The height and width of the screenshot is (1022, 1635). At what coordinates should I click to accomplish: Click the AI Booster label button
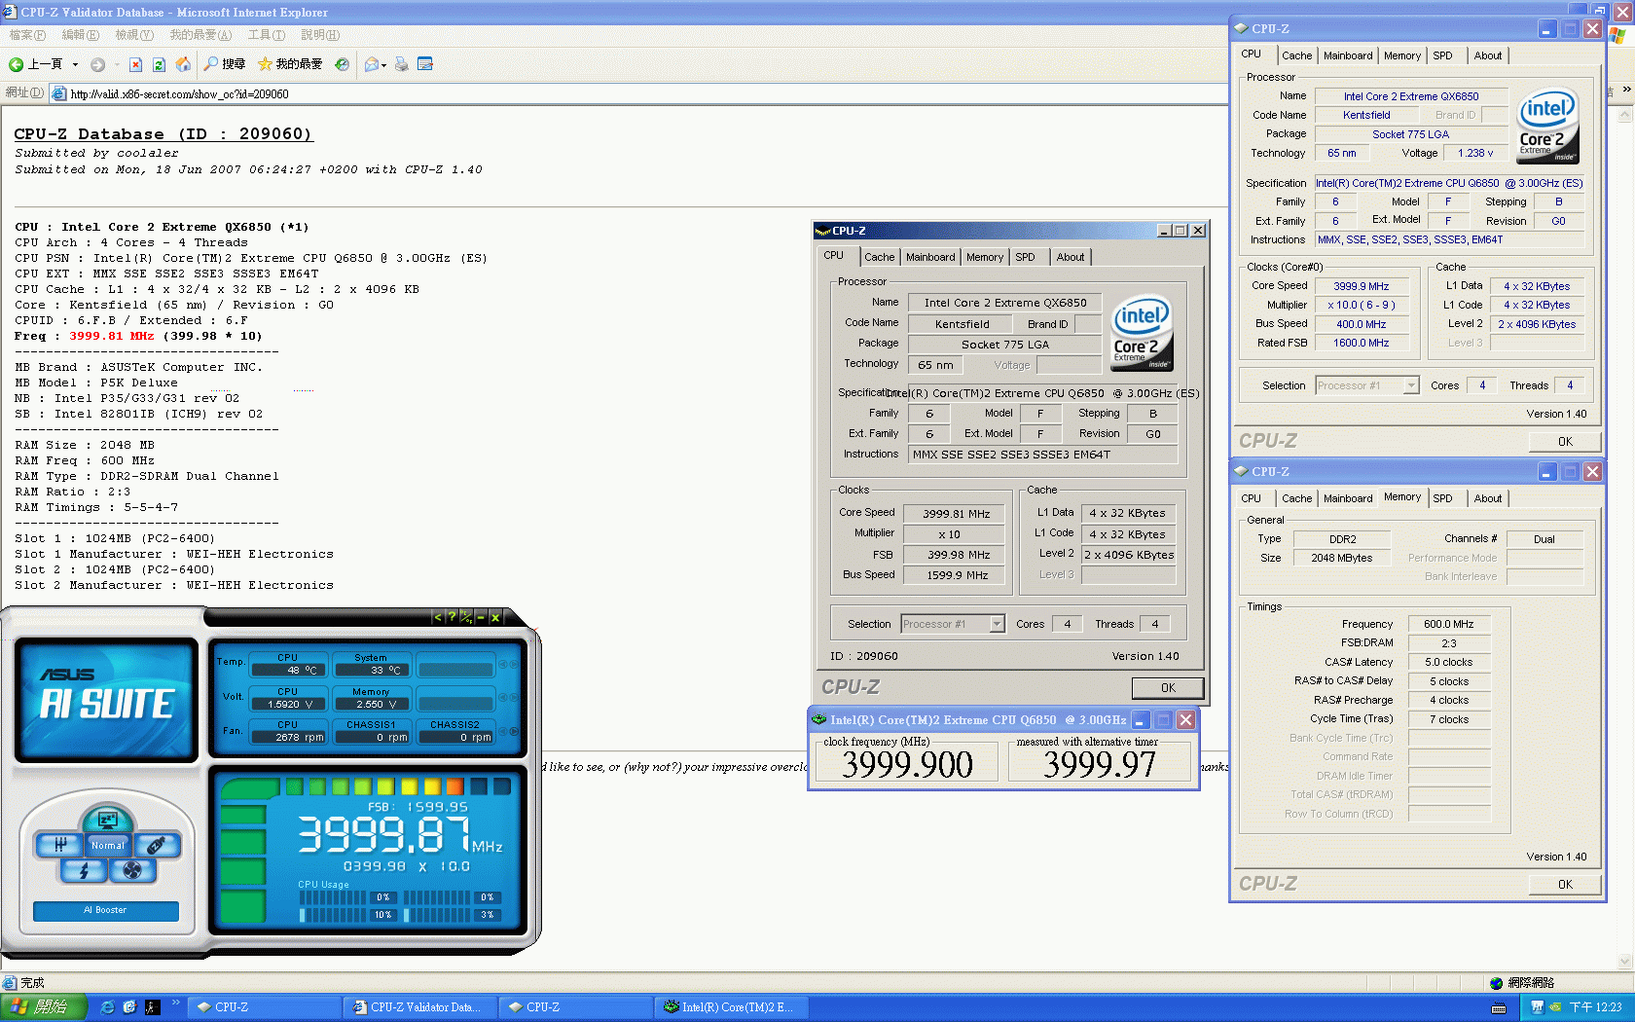[106, 911]
